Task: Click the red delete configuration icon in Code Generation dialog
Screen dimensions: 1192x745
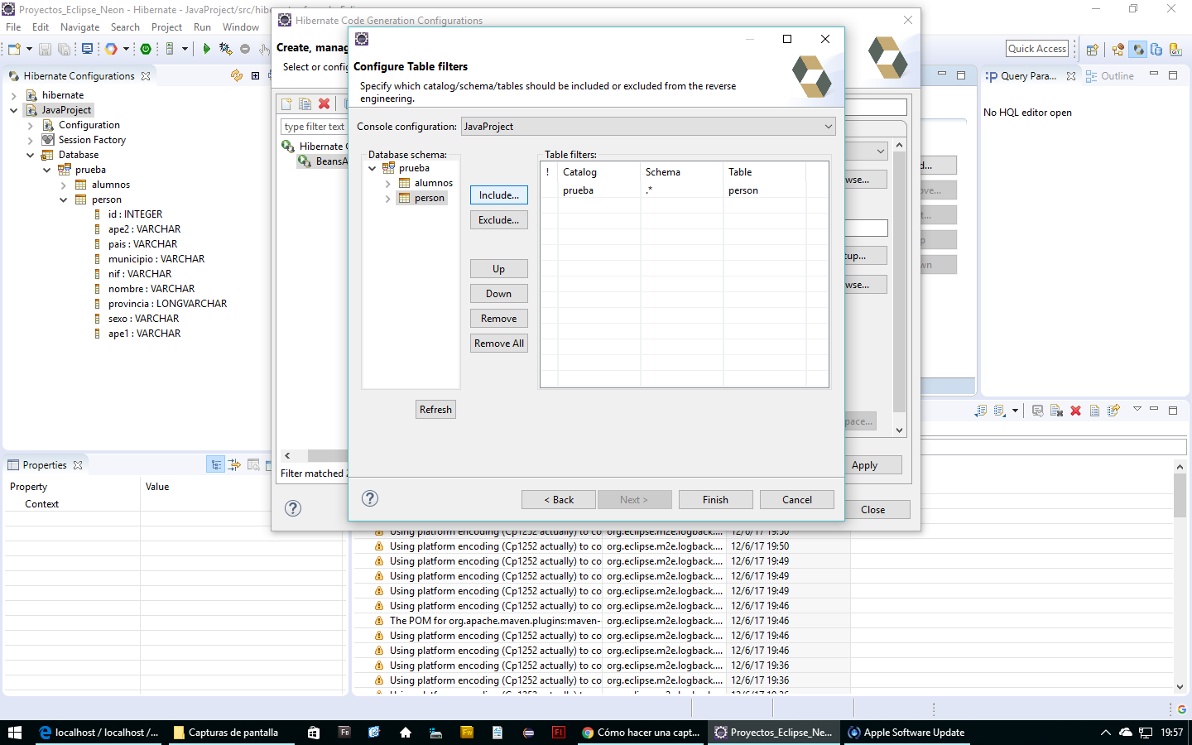Action: pyautogui.click(x=324, y=104)
